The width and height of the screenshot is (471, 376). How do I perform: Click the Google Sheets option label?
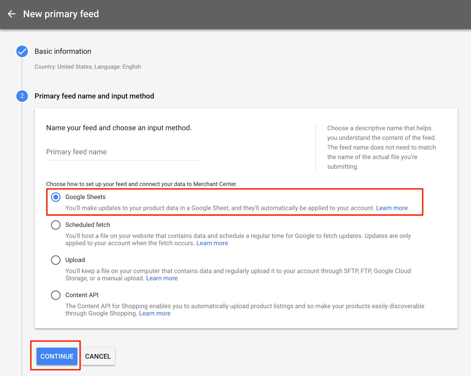[85, 197]
